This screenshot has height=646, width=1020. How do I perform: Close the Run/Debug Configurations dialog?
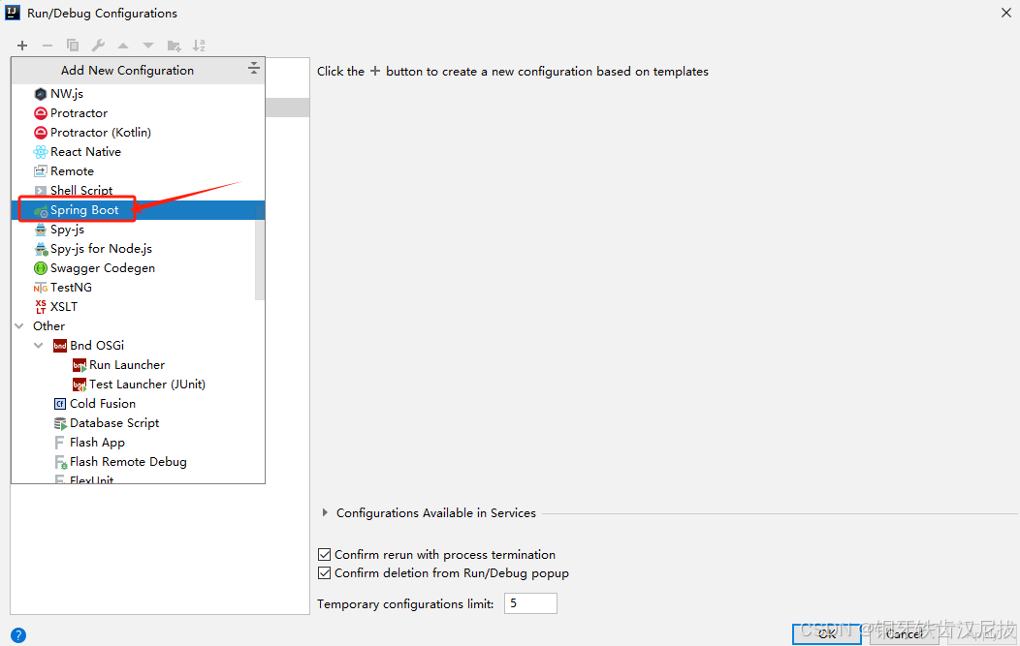tap(1005, 13)
